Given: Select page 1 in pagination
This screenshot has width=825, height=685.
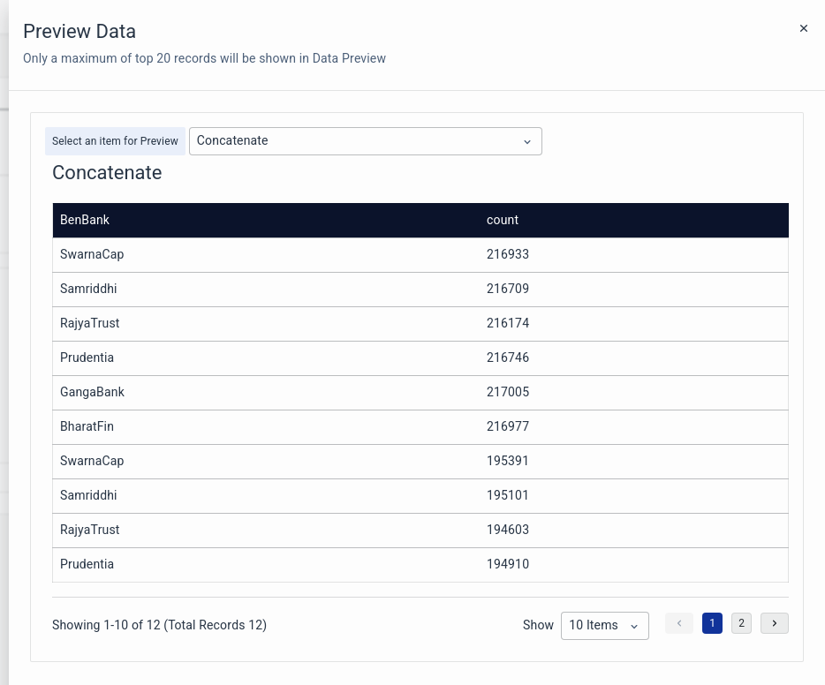Looking at the screenshot, I should pyautogui.click(x=712, y=623).
